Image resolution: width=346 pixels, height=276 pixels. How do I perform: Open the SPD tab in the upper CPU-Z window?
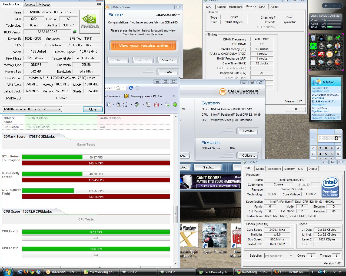[262, 7]
